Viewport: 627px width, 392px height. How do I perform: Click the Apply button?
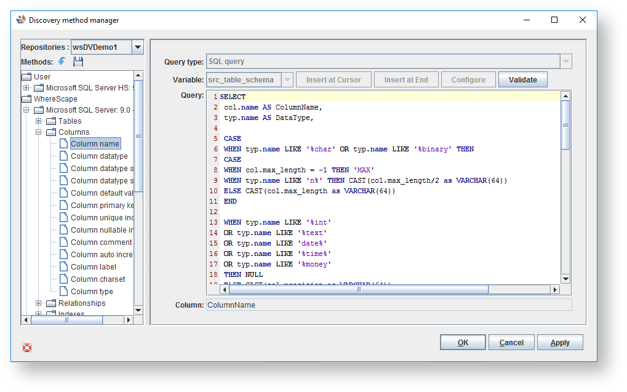pyautogui.click(x=559, y=343)
